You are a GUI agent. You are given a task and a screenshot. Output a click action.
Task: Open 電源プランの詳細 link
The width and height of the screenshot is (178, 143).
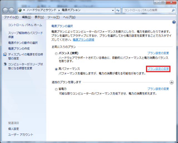coord(83,40)
